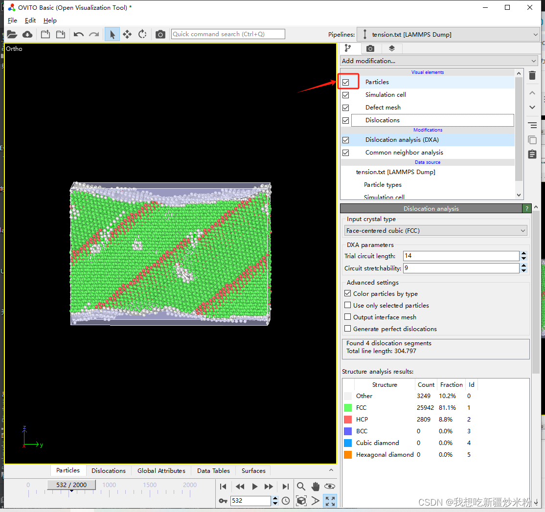Jump to first animation frame
The height and width of the screenshot is (512, 545).
tap(223, 487)
